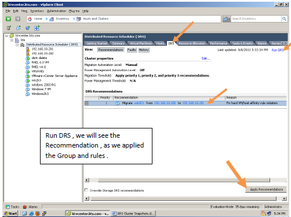Select VM1RHEL in the inventory tree
The height and width of the screenshot is (217, 291).
(x=38, y=71)
